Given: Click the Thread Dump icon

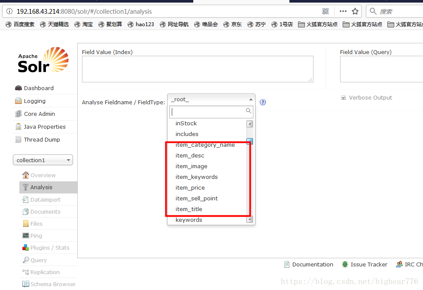Looking at the screenshot, I should point(18,139).
